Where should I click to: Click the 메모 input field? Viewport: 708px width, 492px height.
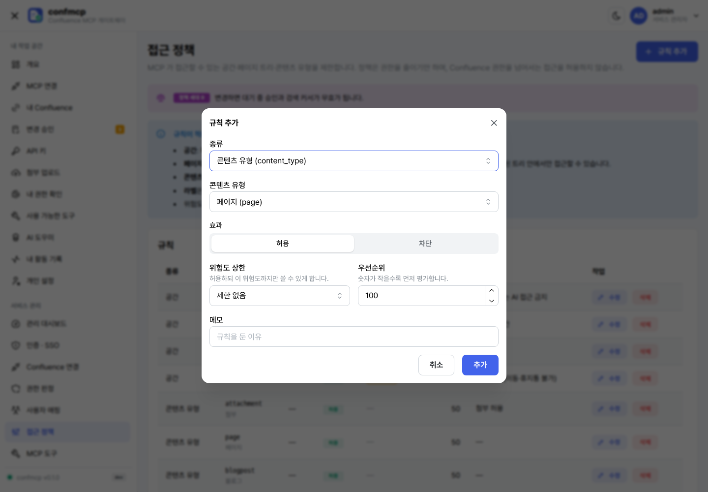(x=354, y=337)
